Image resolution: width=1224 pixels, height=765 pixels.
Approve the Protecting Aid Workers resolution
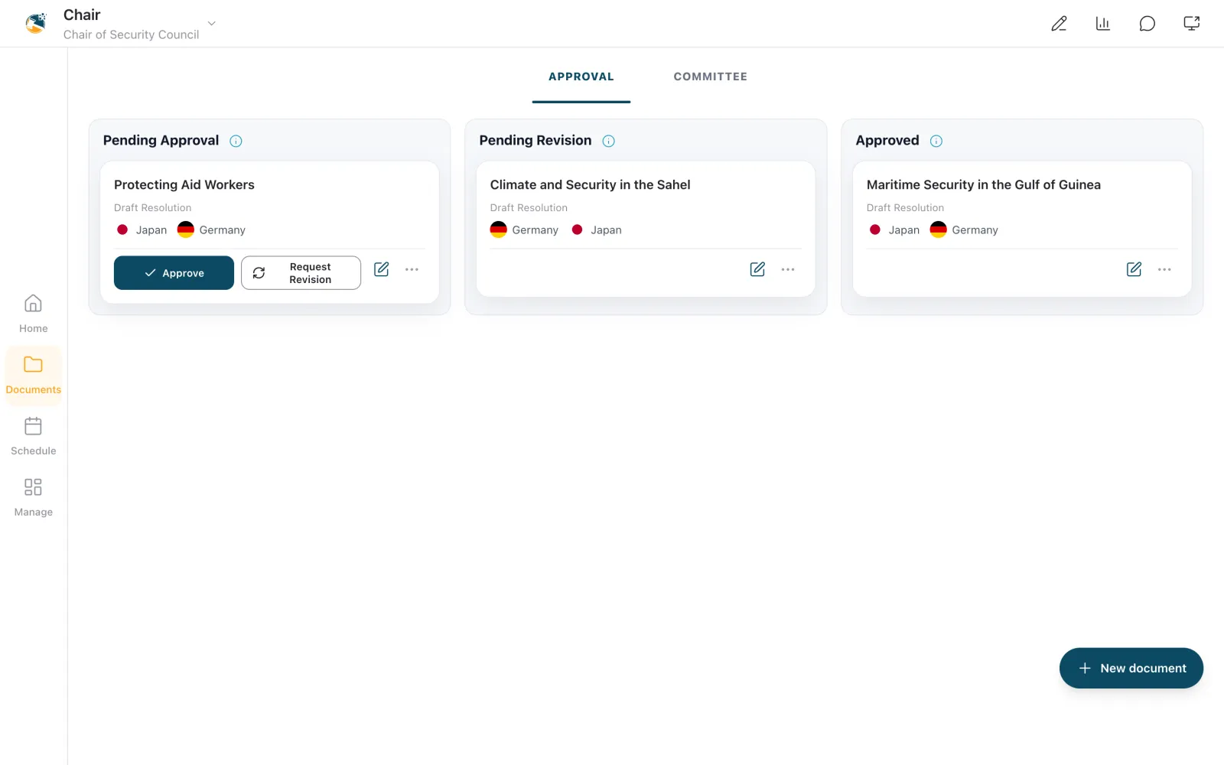pyautogui.click(x=174, y=273)
